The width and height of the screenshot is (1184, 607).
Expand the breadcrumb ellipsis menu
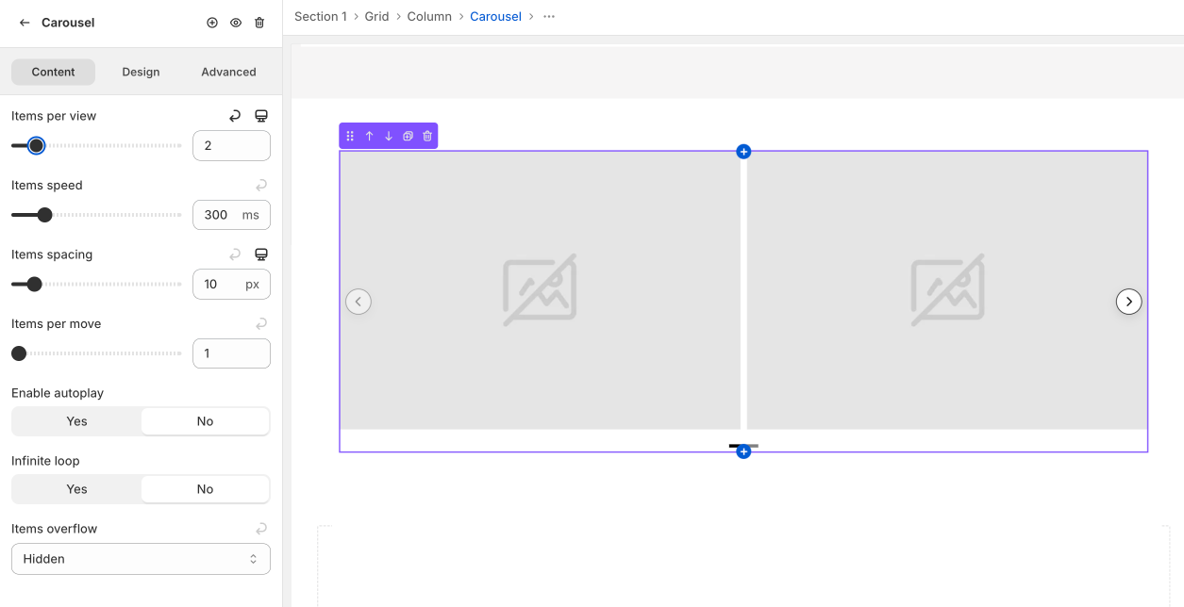pos(549,17)
